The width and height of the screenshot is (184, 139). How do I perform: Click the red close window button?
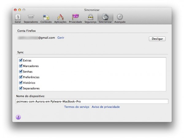[x=15, y=10]
